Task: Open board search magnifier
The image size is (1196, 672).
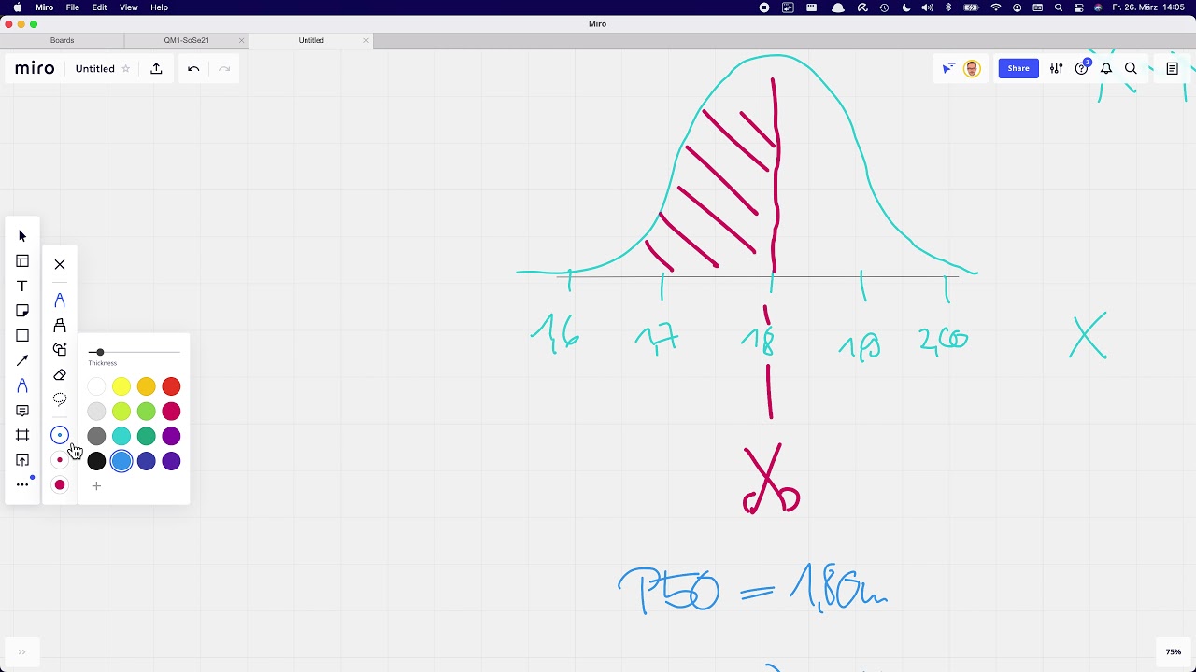Action: [1131, 68]
